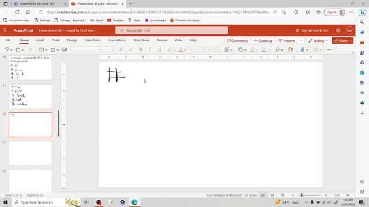Click the Catch up button

coord(263,41)
